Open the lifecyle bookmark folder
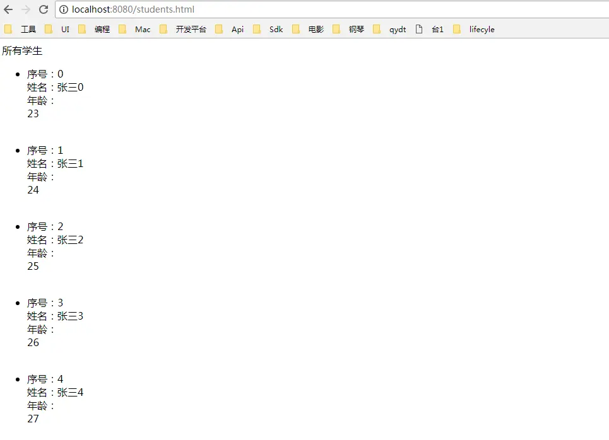 click(474, 29)
